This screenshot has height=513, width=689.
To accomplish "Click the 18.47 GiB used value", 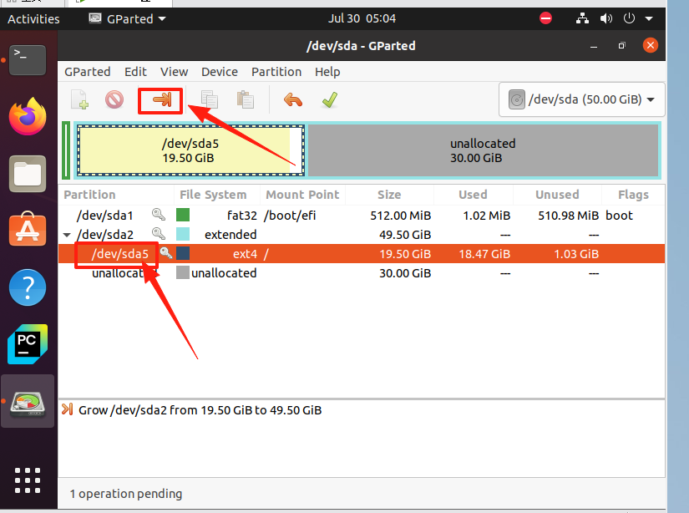I will [x=484, y=254].
